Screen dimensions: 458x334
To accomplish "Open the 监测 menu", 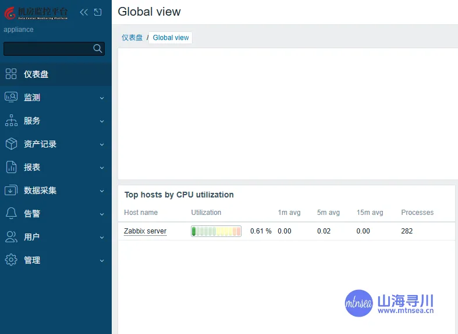I will [x=56, y=98].
